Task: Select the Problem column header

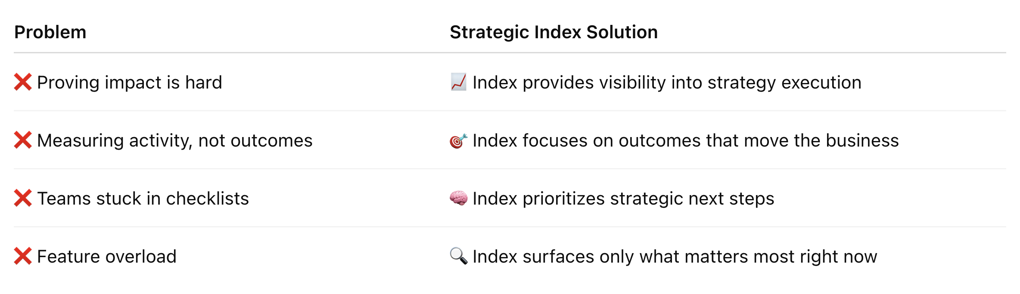Action: tap(50, 32)
